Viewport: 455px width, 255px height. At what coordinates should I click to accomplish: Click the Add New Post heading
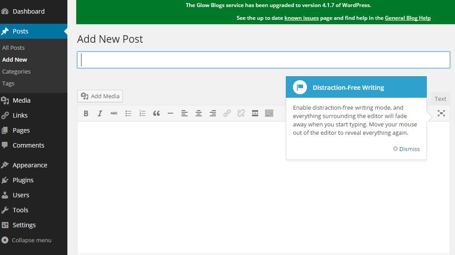coord(110,39)
